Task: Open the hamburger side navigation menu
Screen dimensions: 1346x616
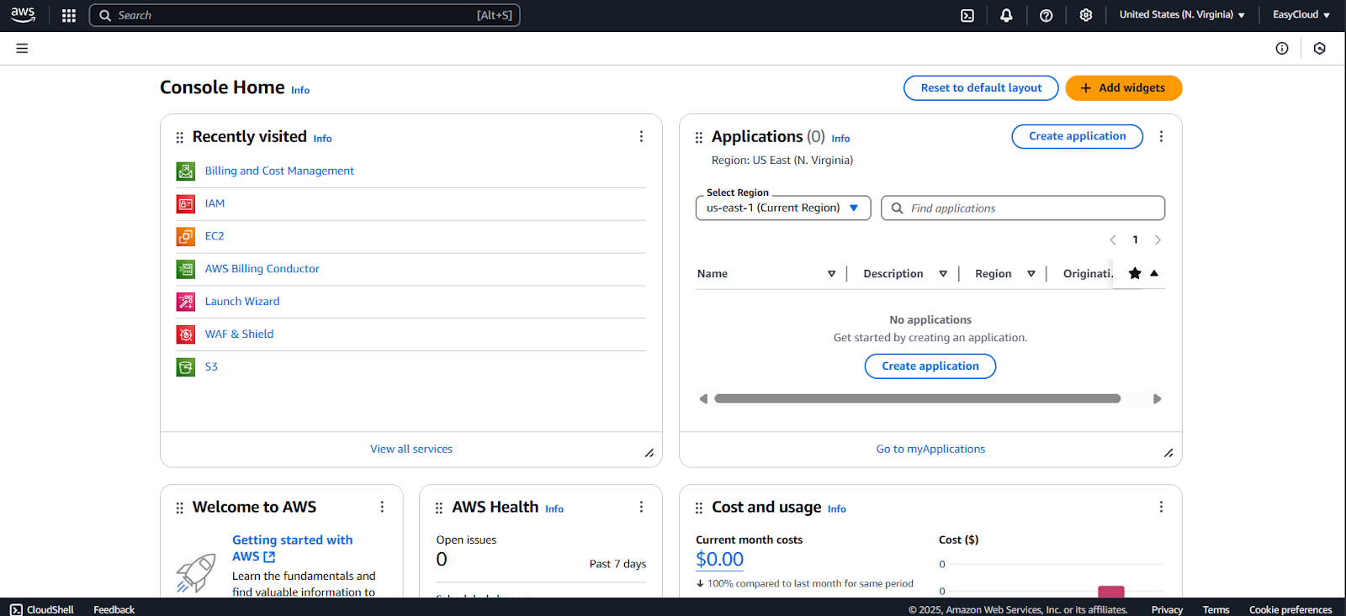Action: 22,49
